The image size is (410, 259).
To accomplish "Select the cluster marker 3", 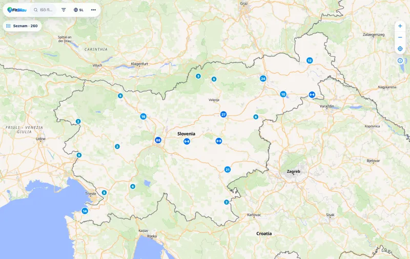I will (198, 76).
